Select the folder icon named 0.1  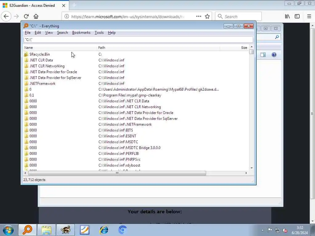[x=26, y=95]
